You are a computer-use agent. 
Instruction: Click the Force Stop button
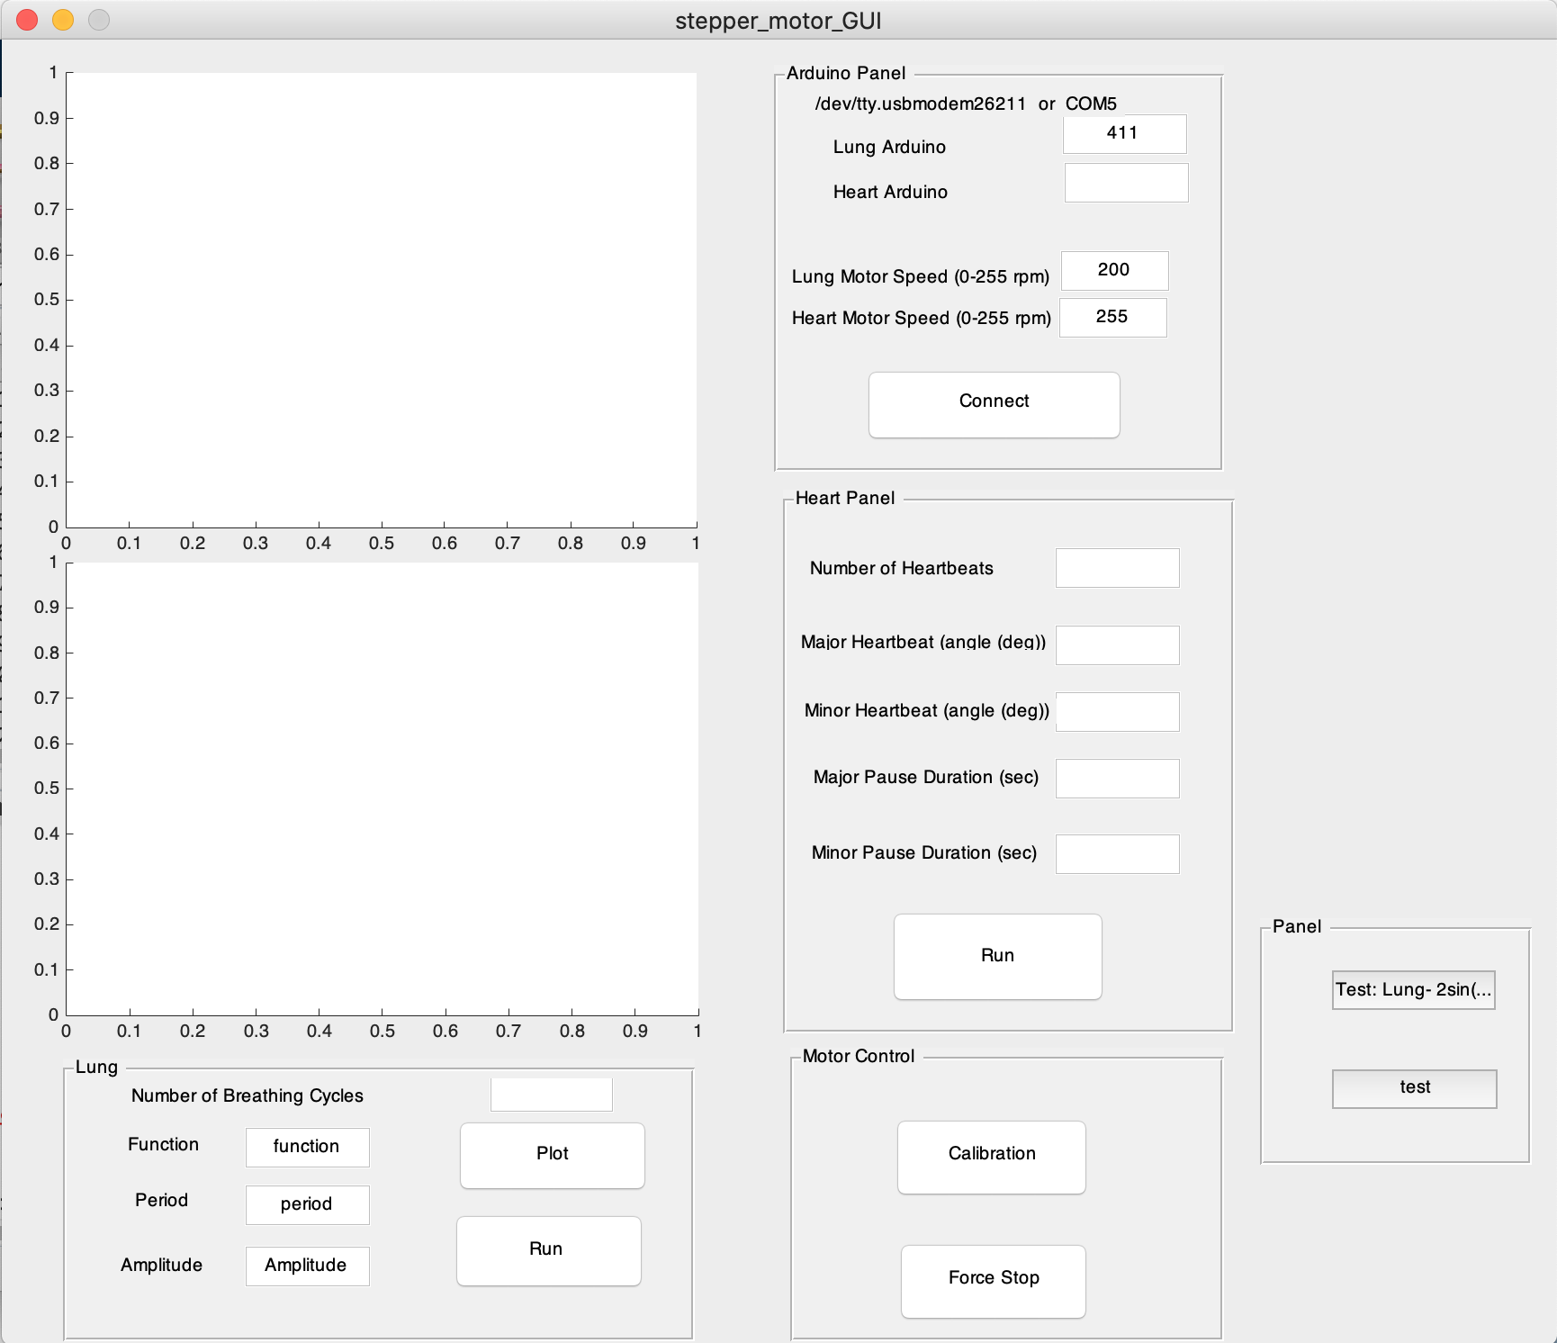(993, 1281)
